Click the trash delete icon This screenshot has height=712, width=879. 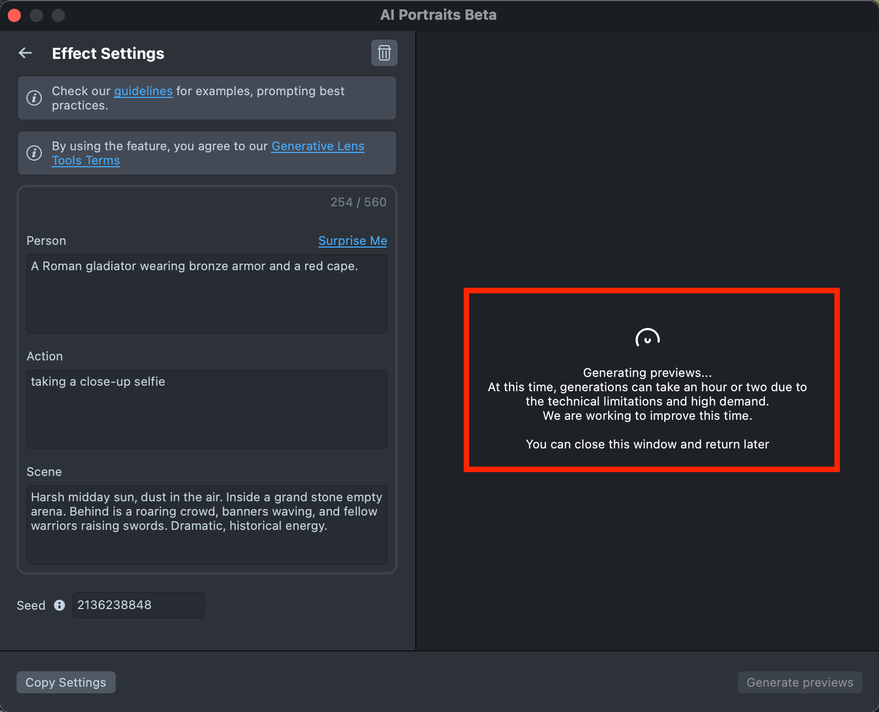click(x=384, y=53)
